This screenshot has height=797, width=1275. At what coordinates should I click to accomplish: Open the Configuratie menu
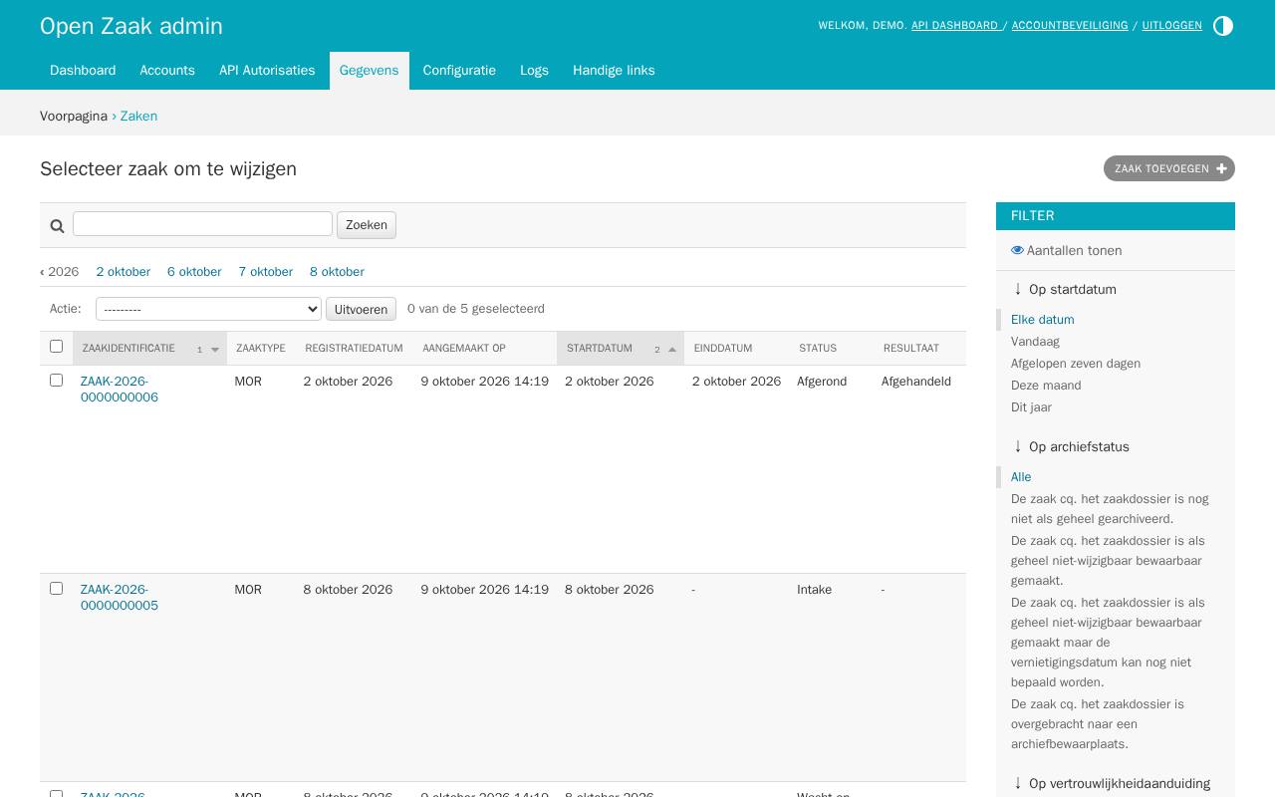[x=459, y=71]
